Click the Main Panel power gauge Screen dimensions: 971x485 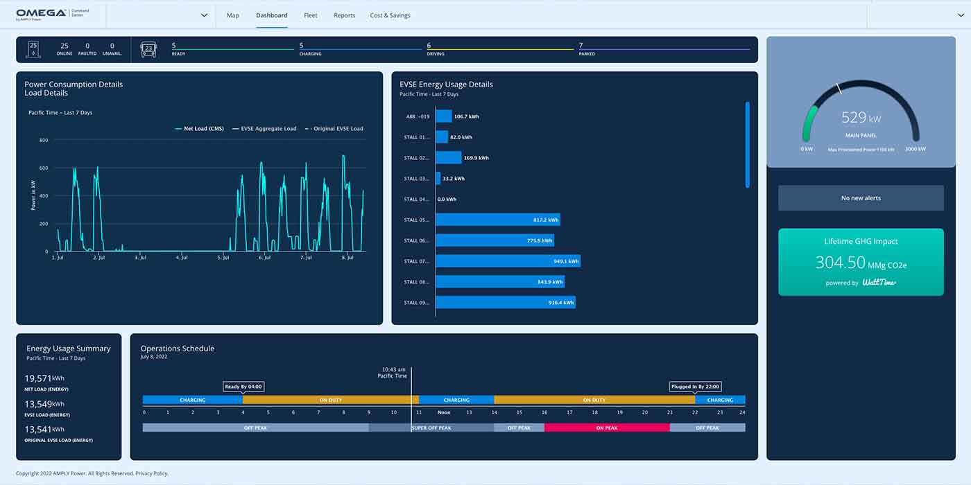tap(861, 118)
